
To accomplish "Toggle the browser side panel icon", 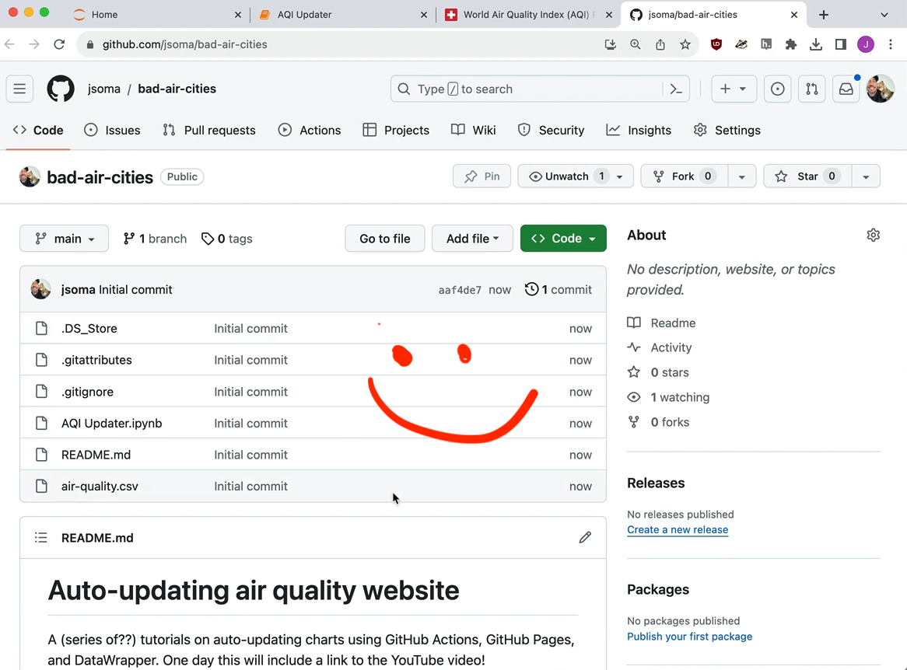I will pyautogui.click(x=840, y=44).
